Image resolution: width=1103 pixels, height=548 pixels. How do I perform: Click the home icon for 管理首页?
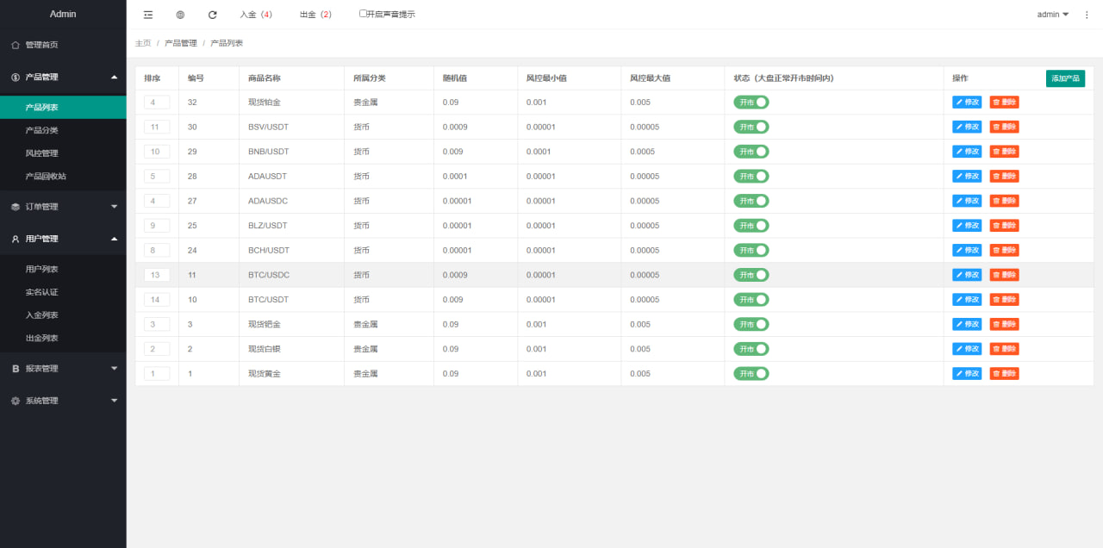[x=16, y=45]
